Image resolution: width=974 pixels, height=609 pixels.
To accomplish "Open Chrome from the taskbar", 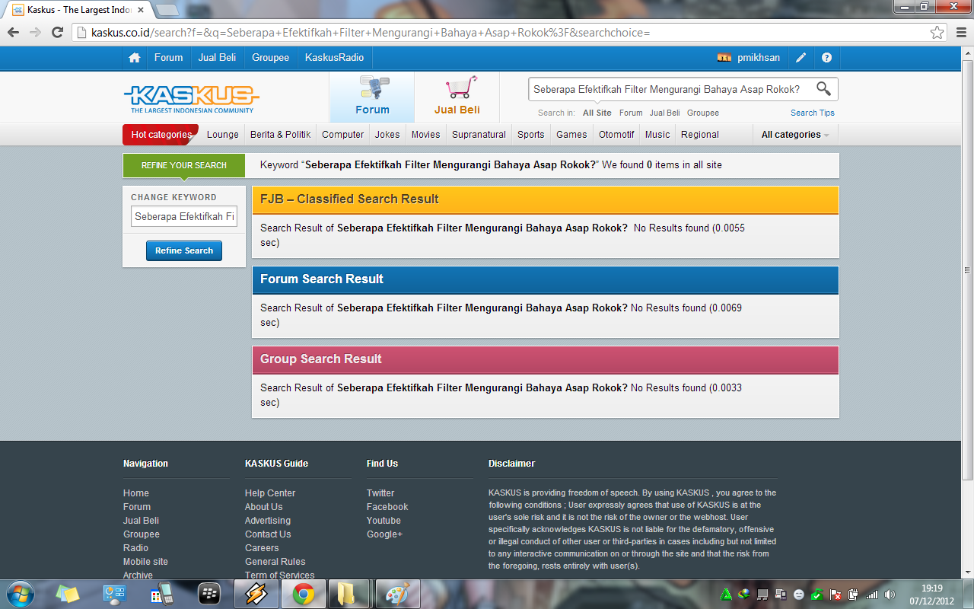I will [304, 594].
